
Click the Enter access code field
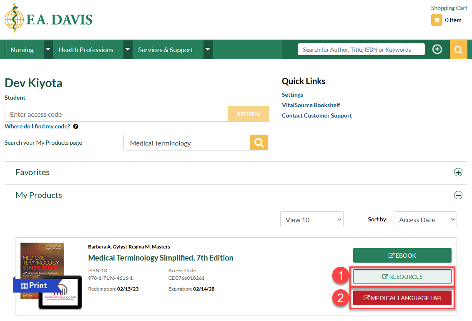point(116,114)
